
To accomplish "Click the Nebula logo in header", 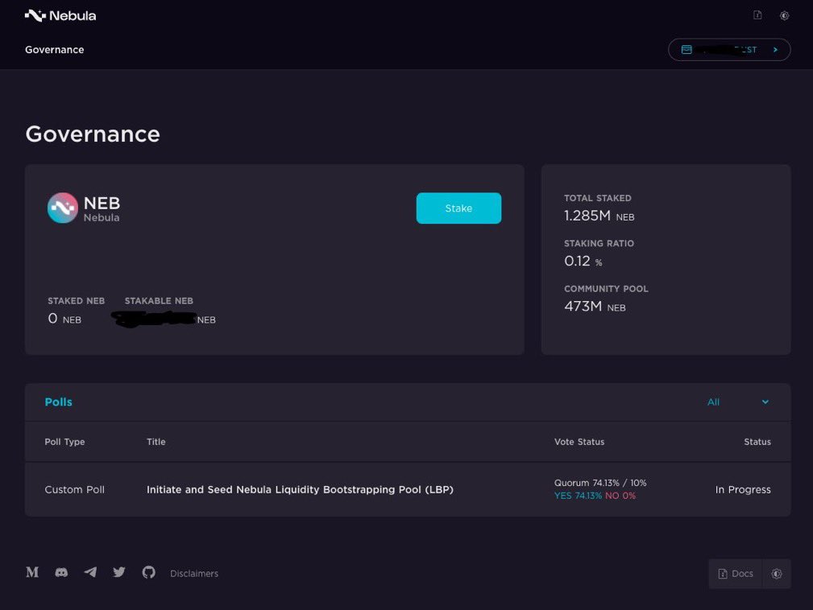I will [x=60, y=15].
